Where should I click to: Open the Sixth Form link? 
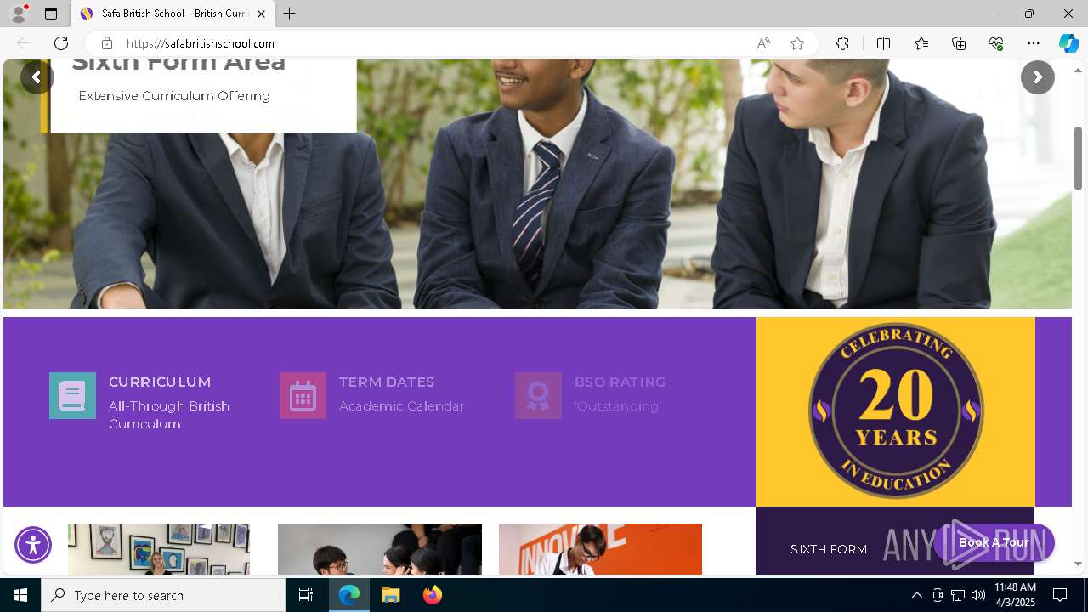tap(829, 549)
